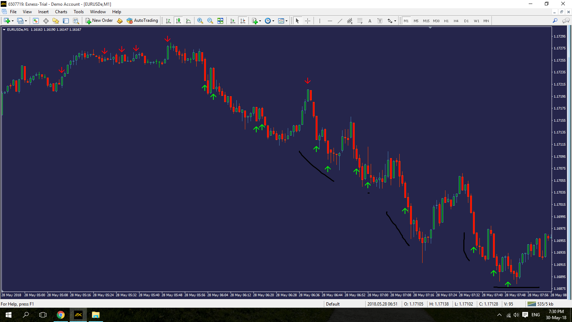Open File Explorer from the taskbar
Viewport: 572px width, 322px height.
pyautogui.click(x=95, y=315)
